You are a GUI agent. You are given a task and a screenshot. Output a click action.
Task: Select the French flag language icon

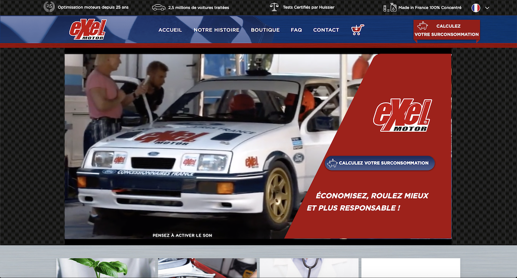[476, 8]
